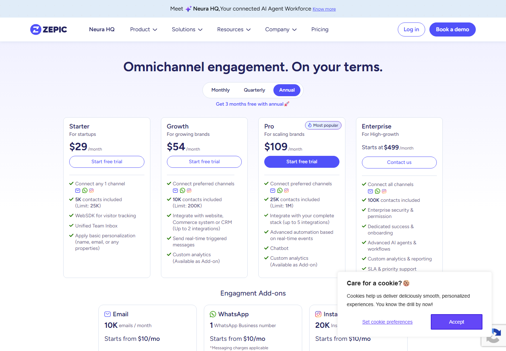Switch billing to Quarterly
This screenshot has width=506, height=351.
(254, 90)
